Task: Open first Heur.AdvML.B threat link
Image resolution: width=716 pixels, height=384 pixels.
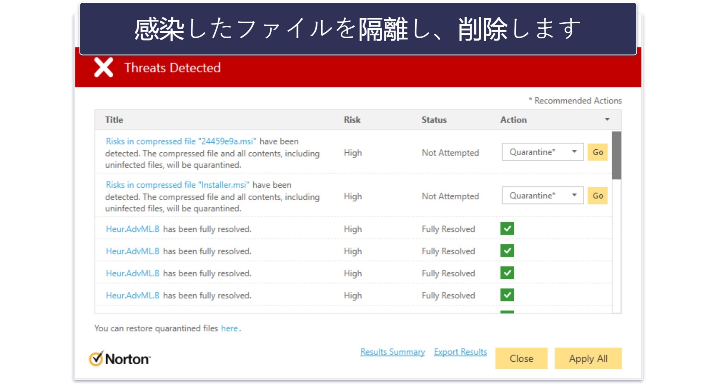Action: click(132, 229)
